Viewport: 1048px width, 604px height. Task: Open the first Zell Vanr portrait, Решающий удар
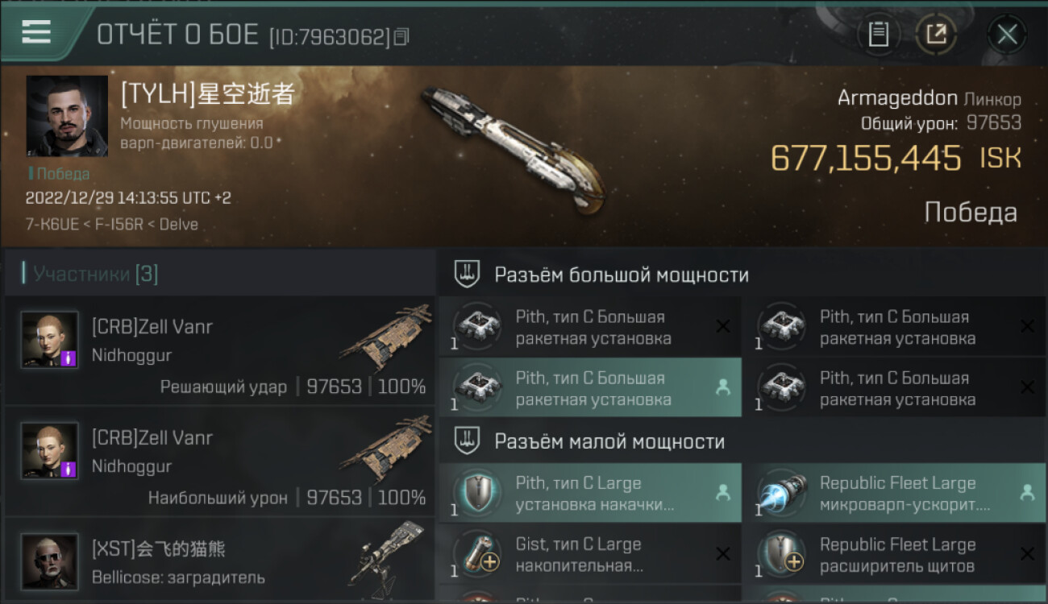[50, 340]
